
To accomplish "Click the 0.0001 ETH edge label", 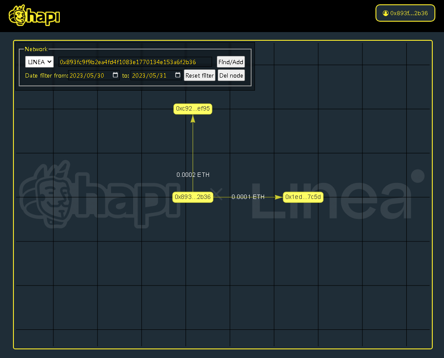I will [248, 197].
